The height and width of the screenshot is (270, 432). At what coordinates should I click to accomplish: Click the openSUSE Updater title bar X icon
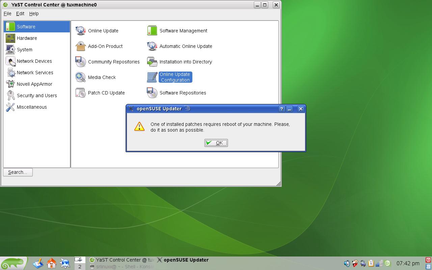[x=131, y=109]
